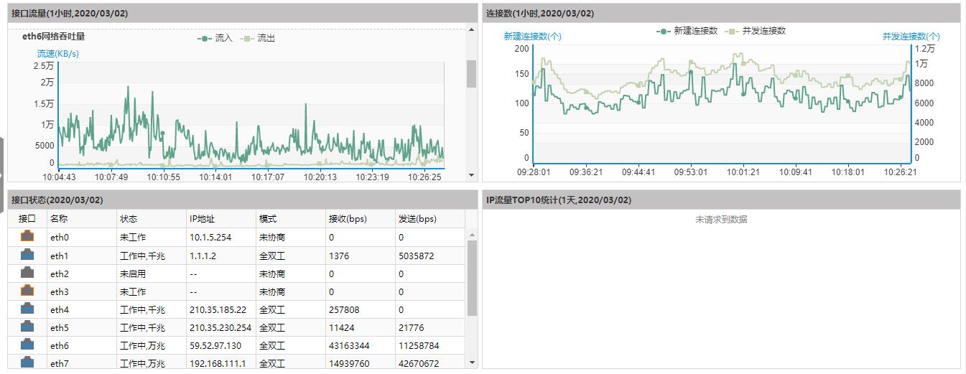Click the eth6 interface port icon

pos(27,344)
